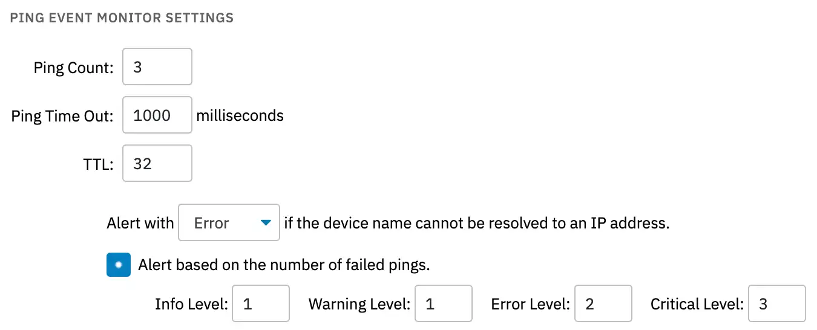This screenshot has width=817, height=330.
Task: Click the Ping Count input field
Action: click(x=157, y=67)
